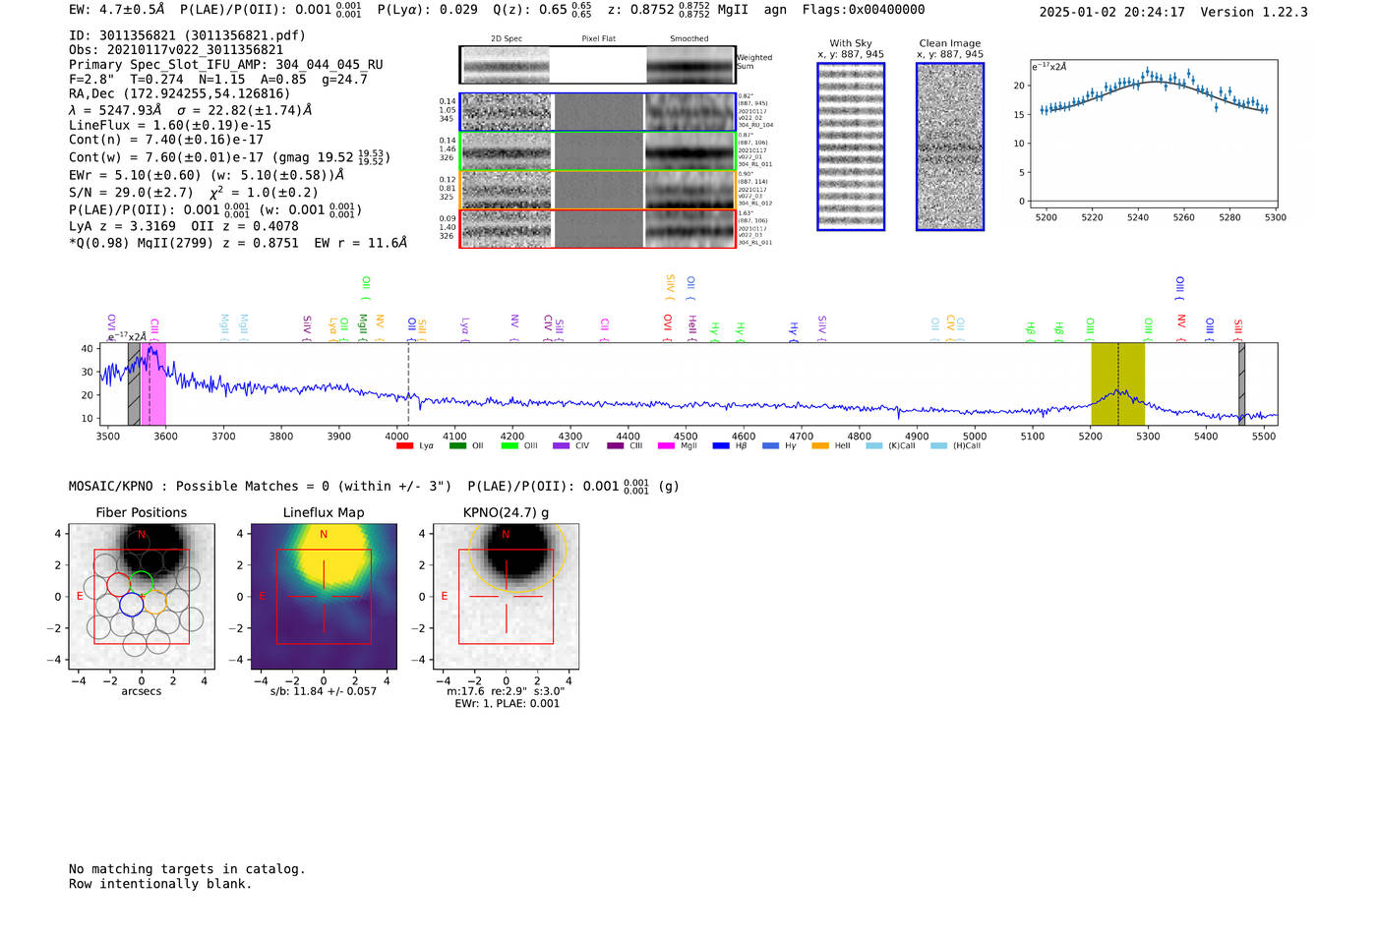
Task: Open the KPNO(24.7) g image
Action: pos(506,596)
